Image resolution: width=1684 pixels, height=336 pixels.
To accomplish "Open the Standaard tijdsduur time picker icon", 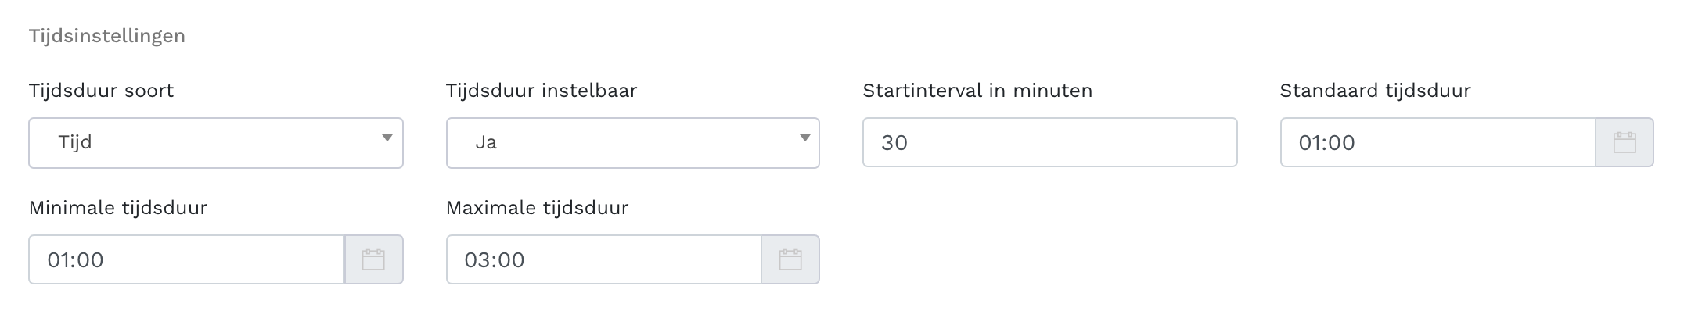I will point(1625,142).
